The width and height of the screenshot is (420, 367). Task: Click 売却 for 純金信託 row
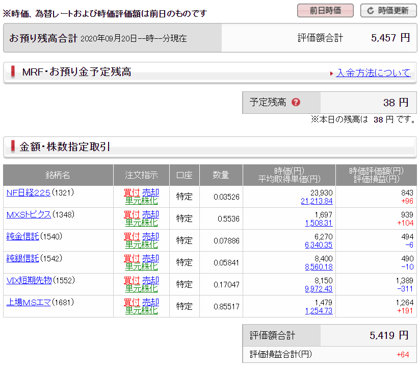[x=150, y=236]
